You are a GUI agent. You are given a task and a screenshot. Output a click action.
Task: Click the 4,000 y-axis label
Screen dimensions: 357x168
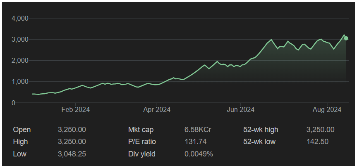(x=20, y=18)
